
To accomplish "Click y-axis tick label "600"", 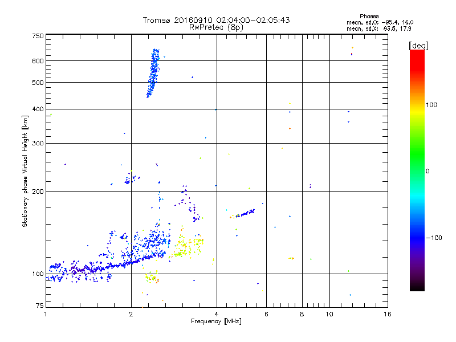I will pos(38,61).
